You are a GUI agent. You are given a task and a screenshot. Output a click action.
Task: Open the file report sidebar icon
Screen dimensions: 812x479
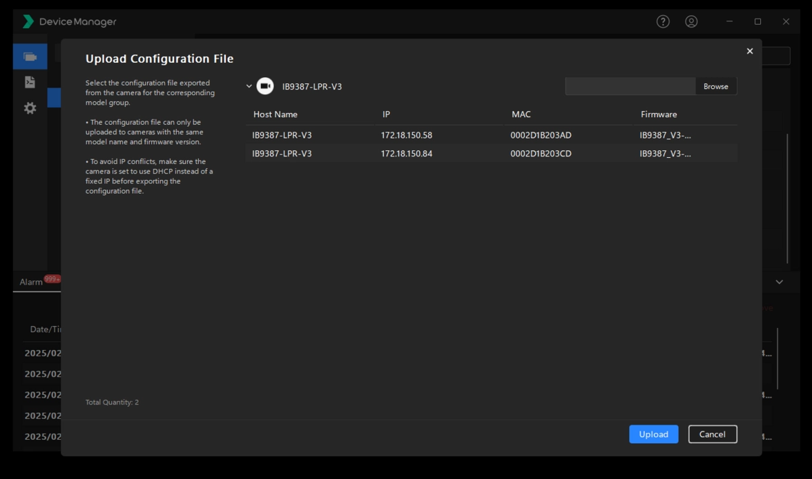(x=30, y=82)
